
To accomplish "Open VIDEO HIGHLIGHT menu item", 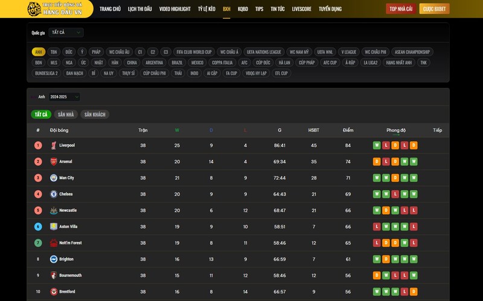I will (x=175, y=9).
